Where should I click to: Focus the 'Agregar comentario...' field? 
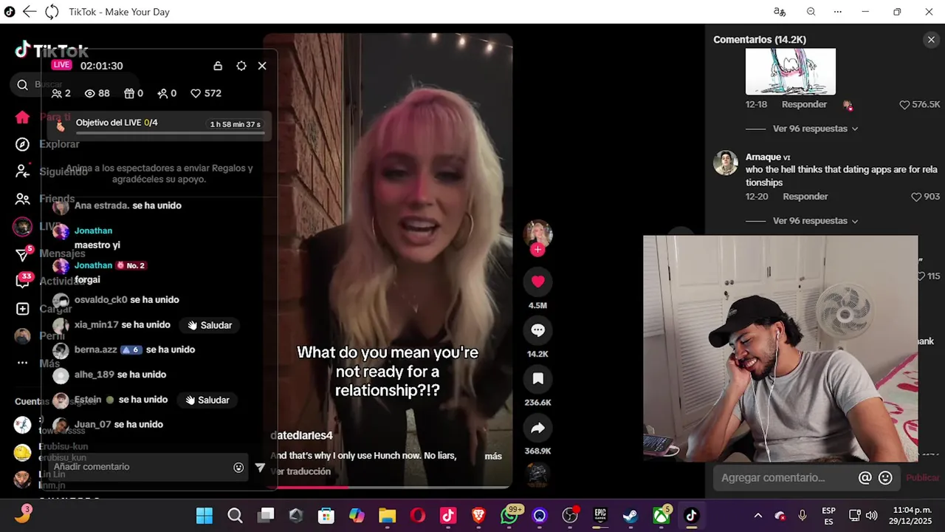pos(783,478)
